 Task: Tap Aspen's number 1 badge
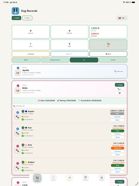pyautogui.click(x=23, y=111)
